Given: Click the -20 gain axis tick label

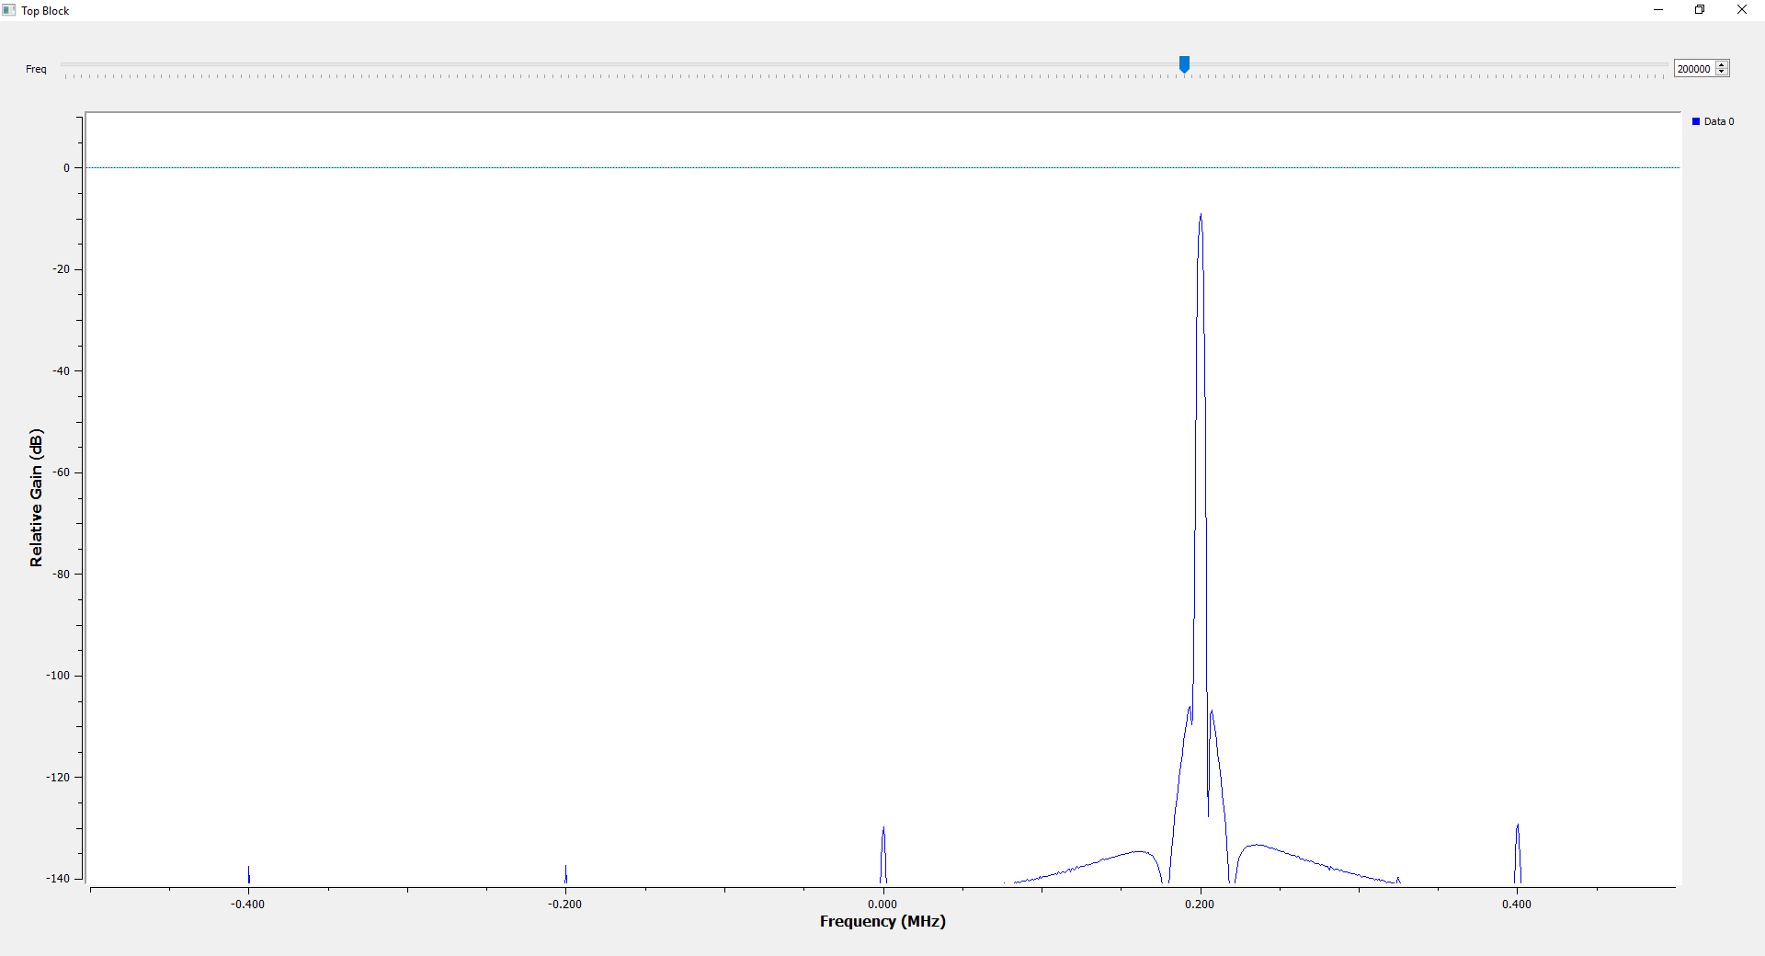Looking at the screenshot, I should point(61,269).
